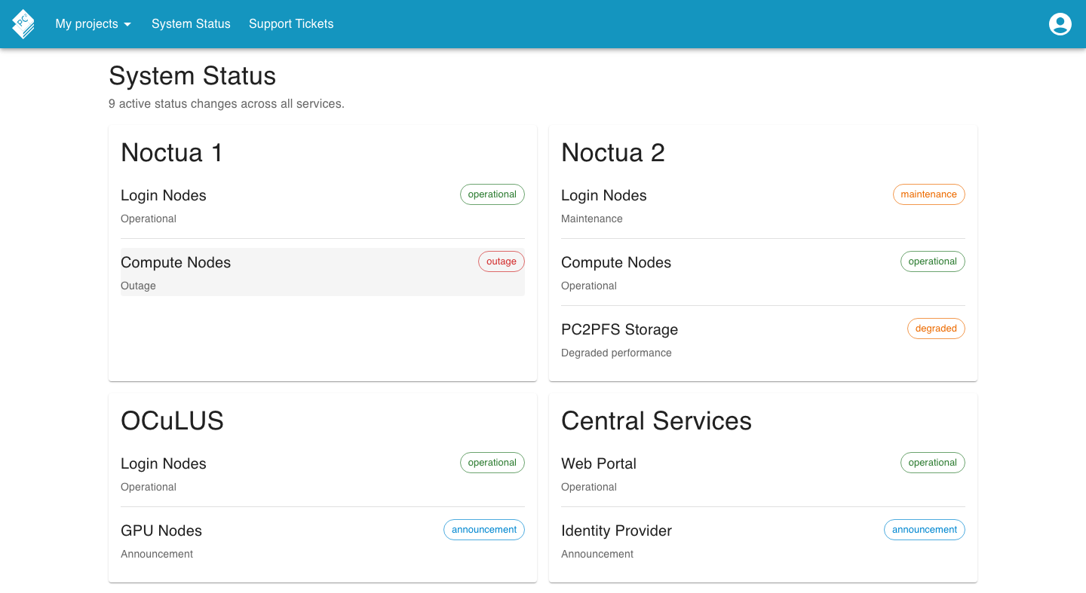Click the System Status page title
The height and width of the screenshot is (593, 1086).
(192, 76)
